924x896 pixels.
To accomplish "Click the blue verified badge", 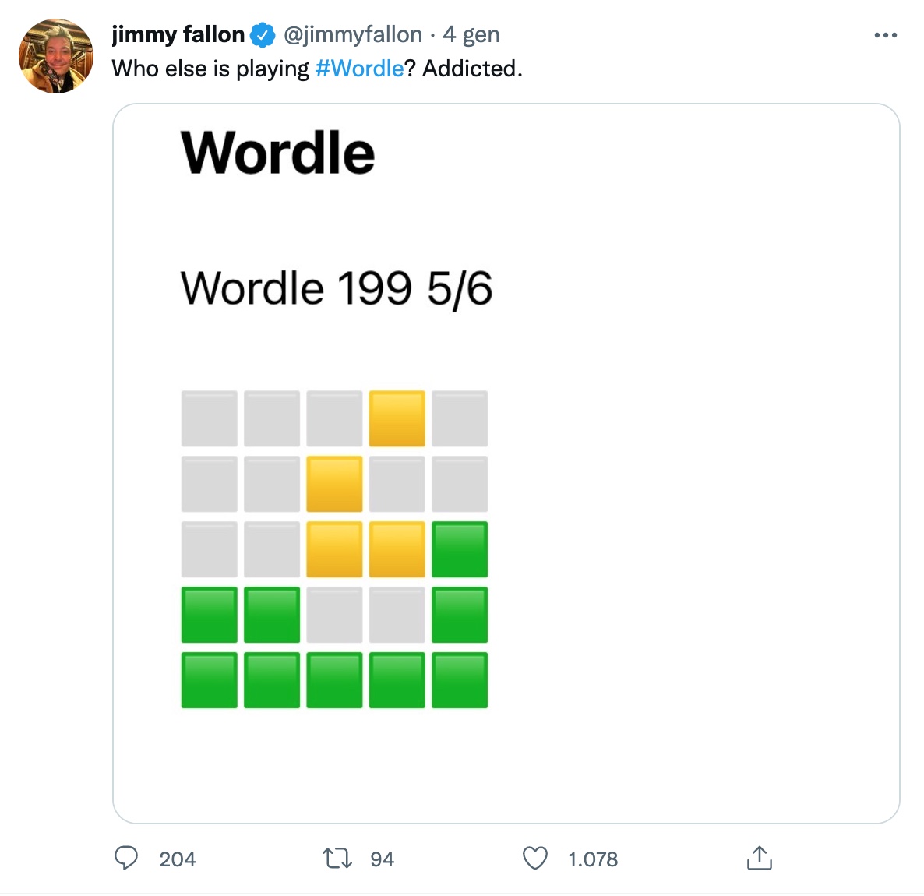I will [x=263, y=35].
